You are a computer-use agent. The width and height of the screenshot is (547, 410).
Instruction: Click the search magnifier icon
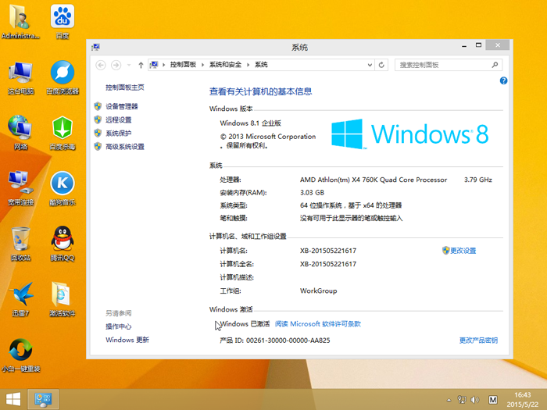click(495, 65)
